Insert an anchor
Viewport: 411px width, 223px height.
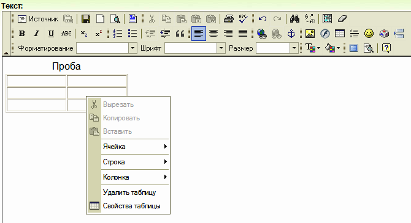tap(291, 34)
